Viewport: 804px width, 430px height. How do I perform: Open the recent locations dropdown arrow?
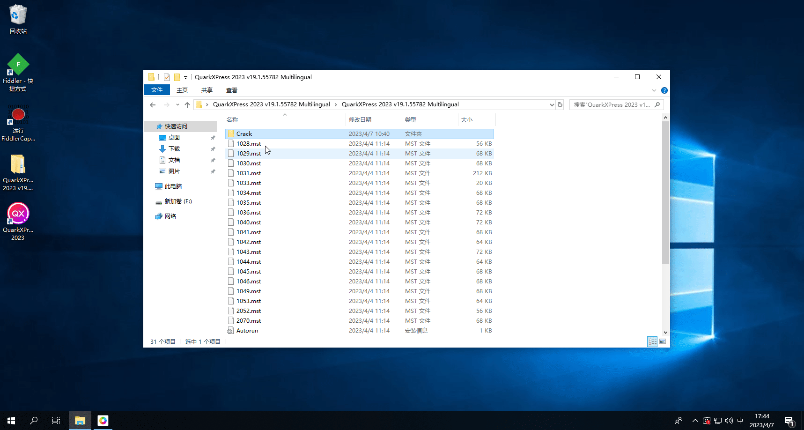pos(177,105)
